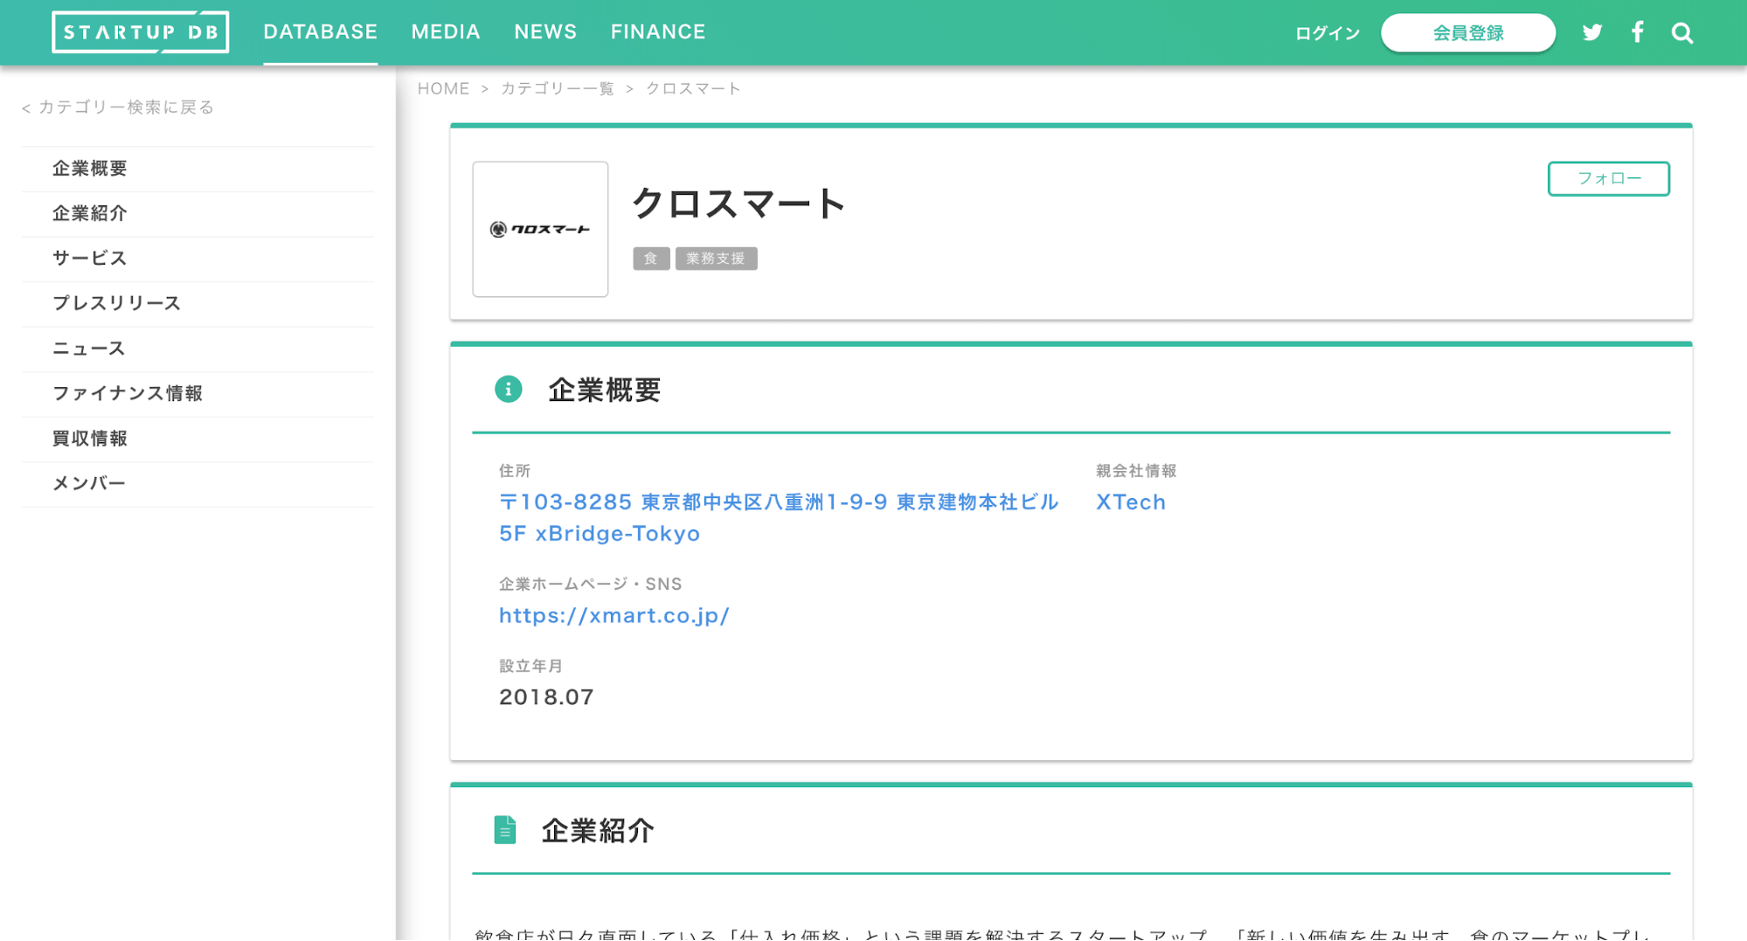Open the MEDIA nav tab
Viewport: 1747px width, 941px height.
(446, 32)
